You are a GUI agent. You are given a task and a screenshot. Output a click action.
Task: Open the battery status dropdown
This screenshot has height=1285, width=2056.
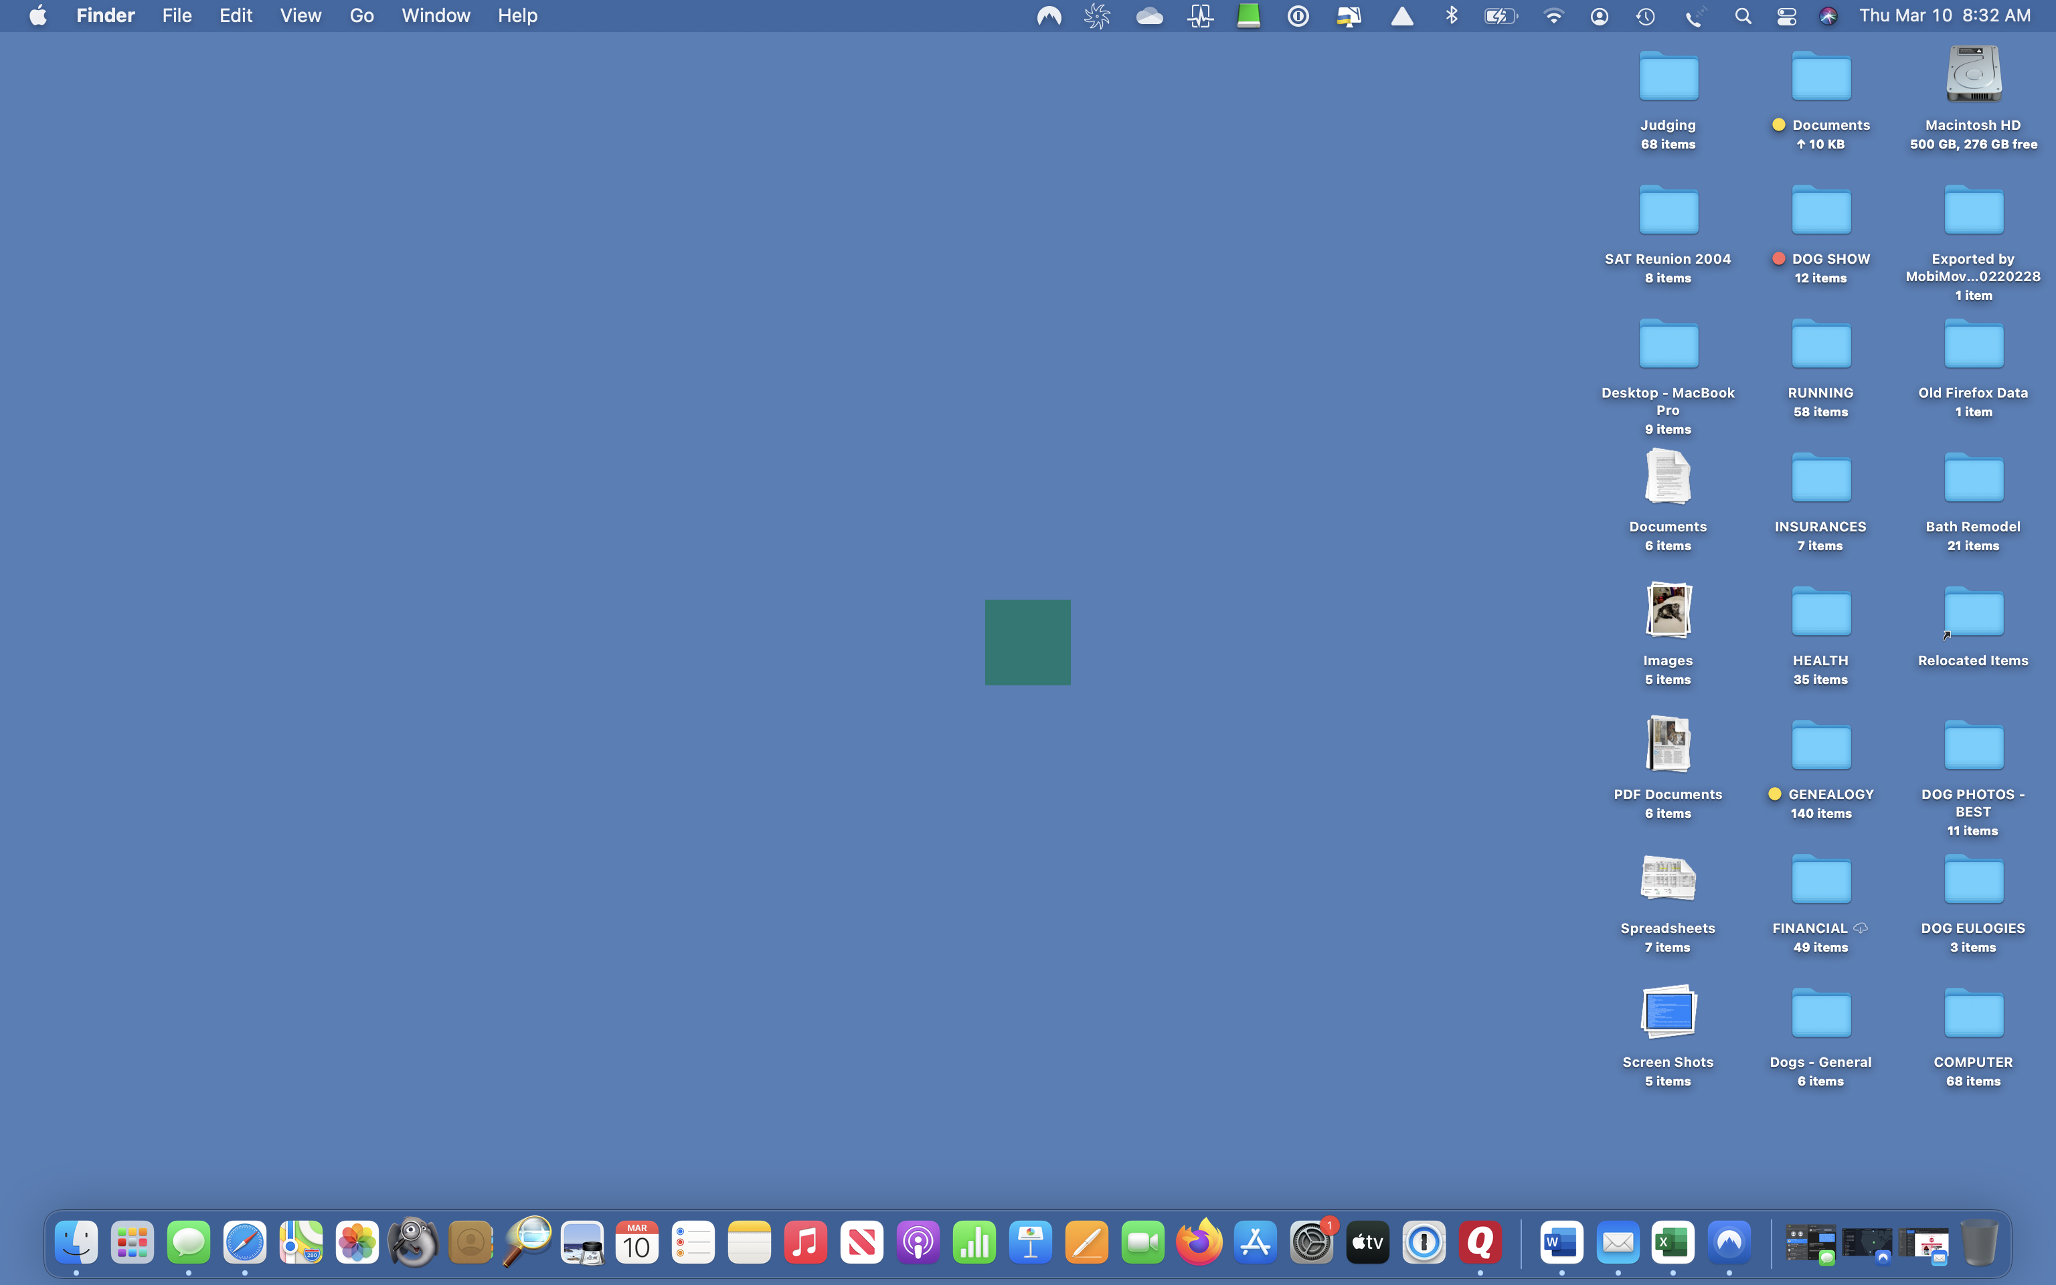[1501, 16]
